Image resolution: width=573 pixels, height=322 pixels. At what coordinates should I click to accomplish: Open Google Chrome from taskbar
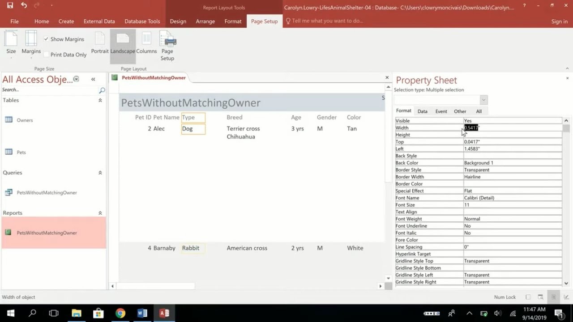[120, 313]
